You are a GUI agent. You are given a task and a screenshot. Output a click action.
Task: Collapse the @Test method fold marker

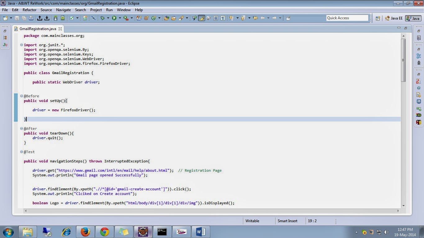tap(21, 152)
